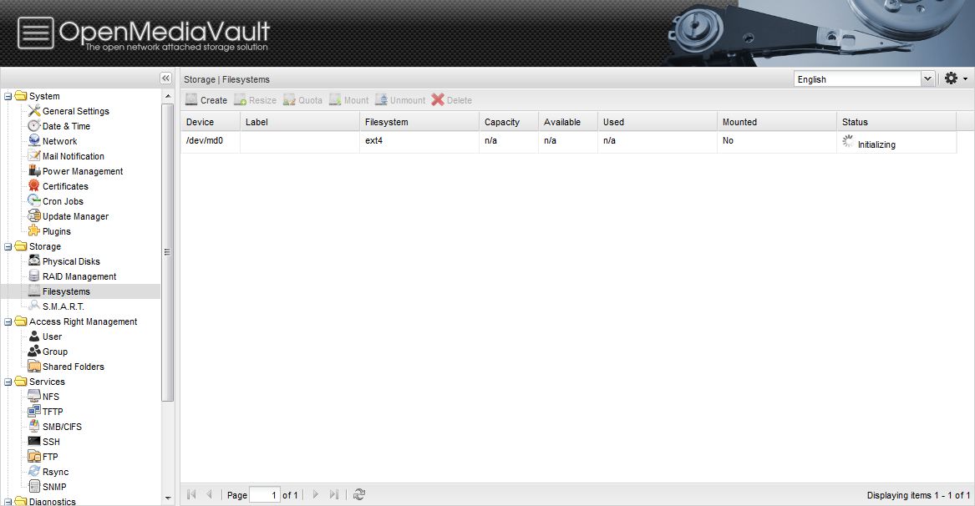The image size is (975, 506).
Task: Collapse the System tree node
Action: pyautogui.click(x=8, y=96)
